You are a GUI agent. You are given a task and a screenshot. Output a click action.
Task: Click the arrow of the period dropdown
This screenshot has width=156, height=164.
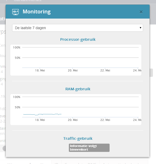pyautogui.click(x=140, y=28)
